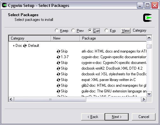This screenshot has height=125, width=160.
Task: Collapse the Doc category with plus sign
Action: (14, 46)
